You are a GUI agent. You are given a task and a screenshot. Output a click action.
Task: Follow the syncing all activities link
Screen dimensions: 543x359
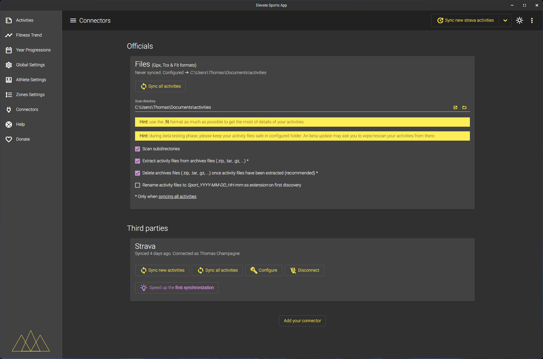click(177, 197)
